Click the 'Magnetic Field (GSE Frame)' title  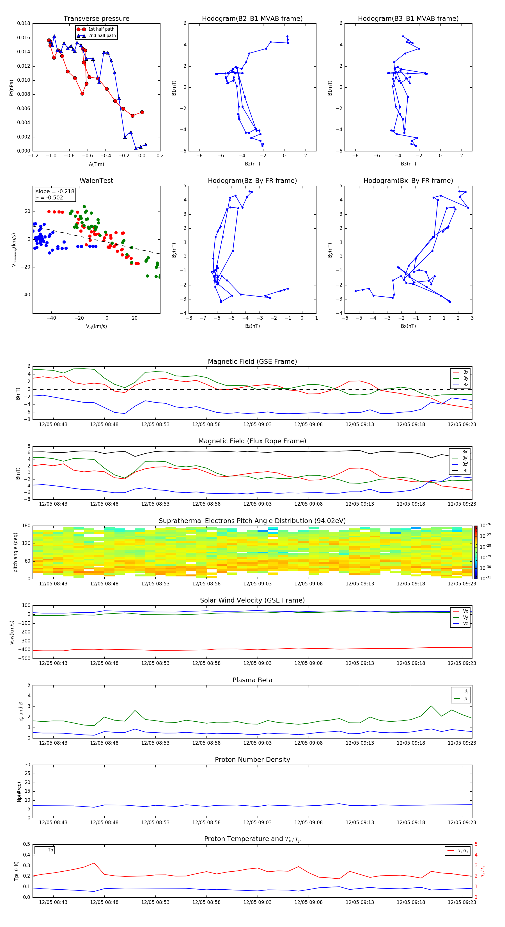252,361
